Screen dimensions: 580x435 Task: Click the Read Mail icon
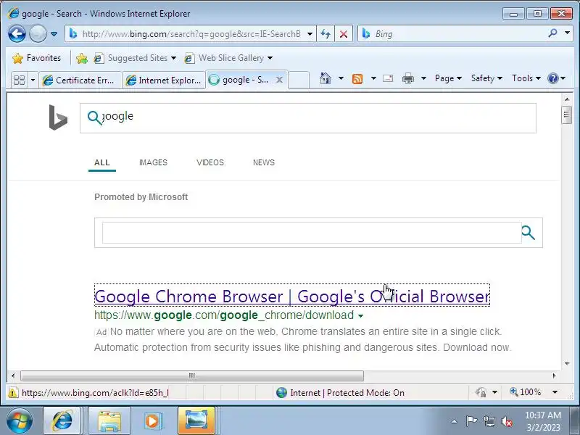click(x=388, y=78)
